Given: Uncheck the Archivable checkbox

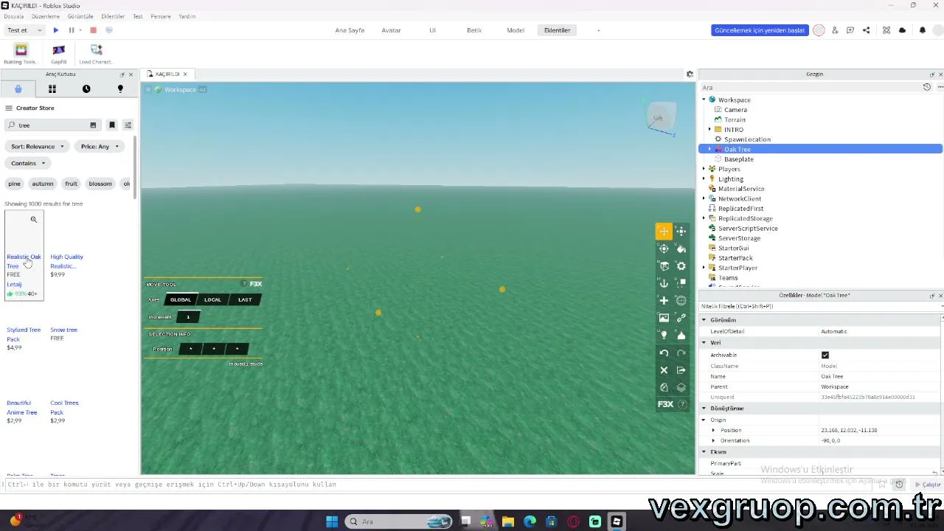Looking at the screenshot, I should point(825,355).
